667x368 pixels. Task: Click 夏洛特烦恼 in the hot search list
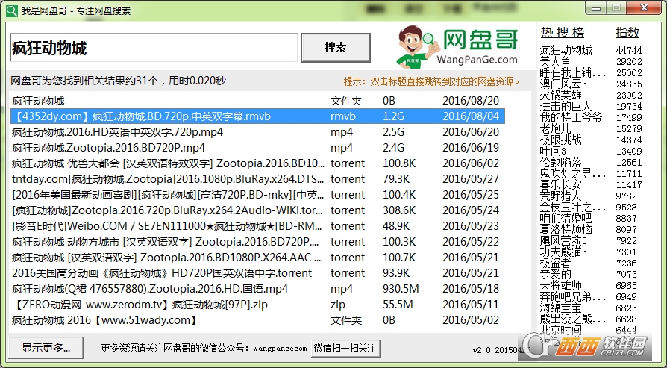pos(566,229)
